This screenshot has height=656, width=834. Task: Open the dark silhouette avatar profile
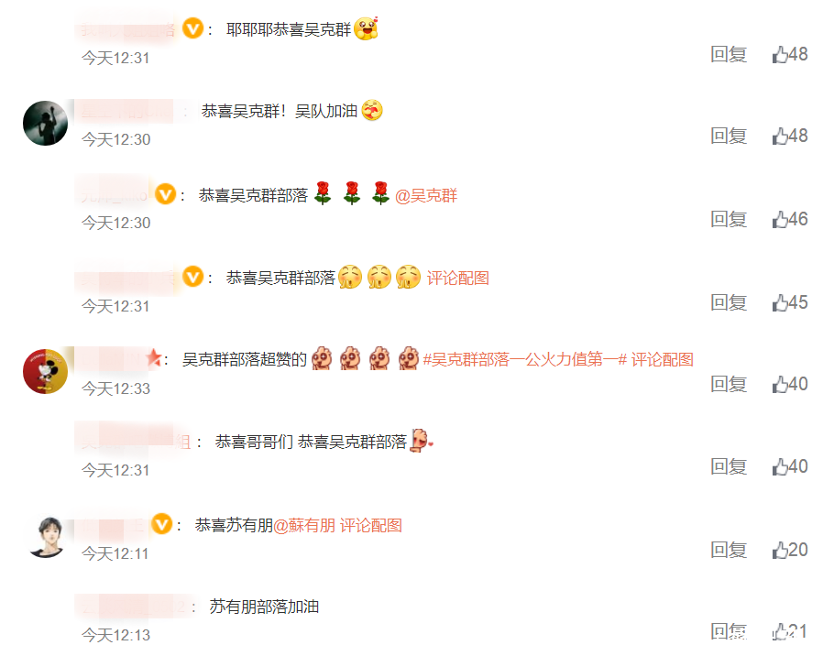click(x=45, y=124)
